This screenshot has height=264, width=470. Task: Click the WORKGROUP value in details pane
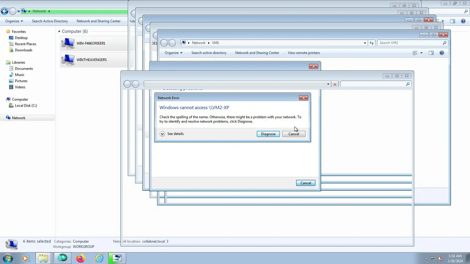click(x=83, y=247)
